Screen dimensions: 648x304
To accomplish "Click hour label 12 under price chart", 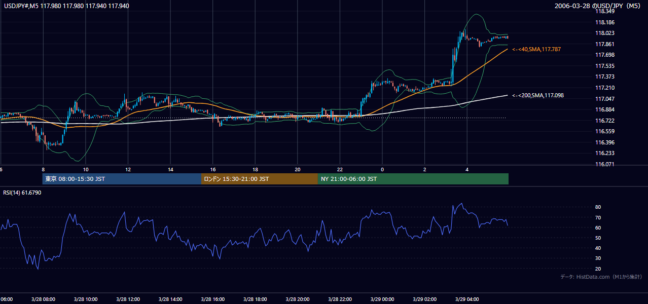I will point(128,170).
